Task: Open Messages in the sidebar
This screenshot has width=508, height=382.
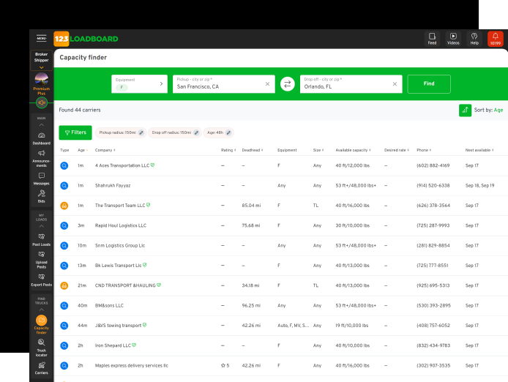Action: point(42,179)
